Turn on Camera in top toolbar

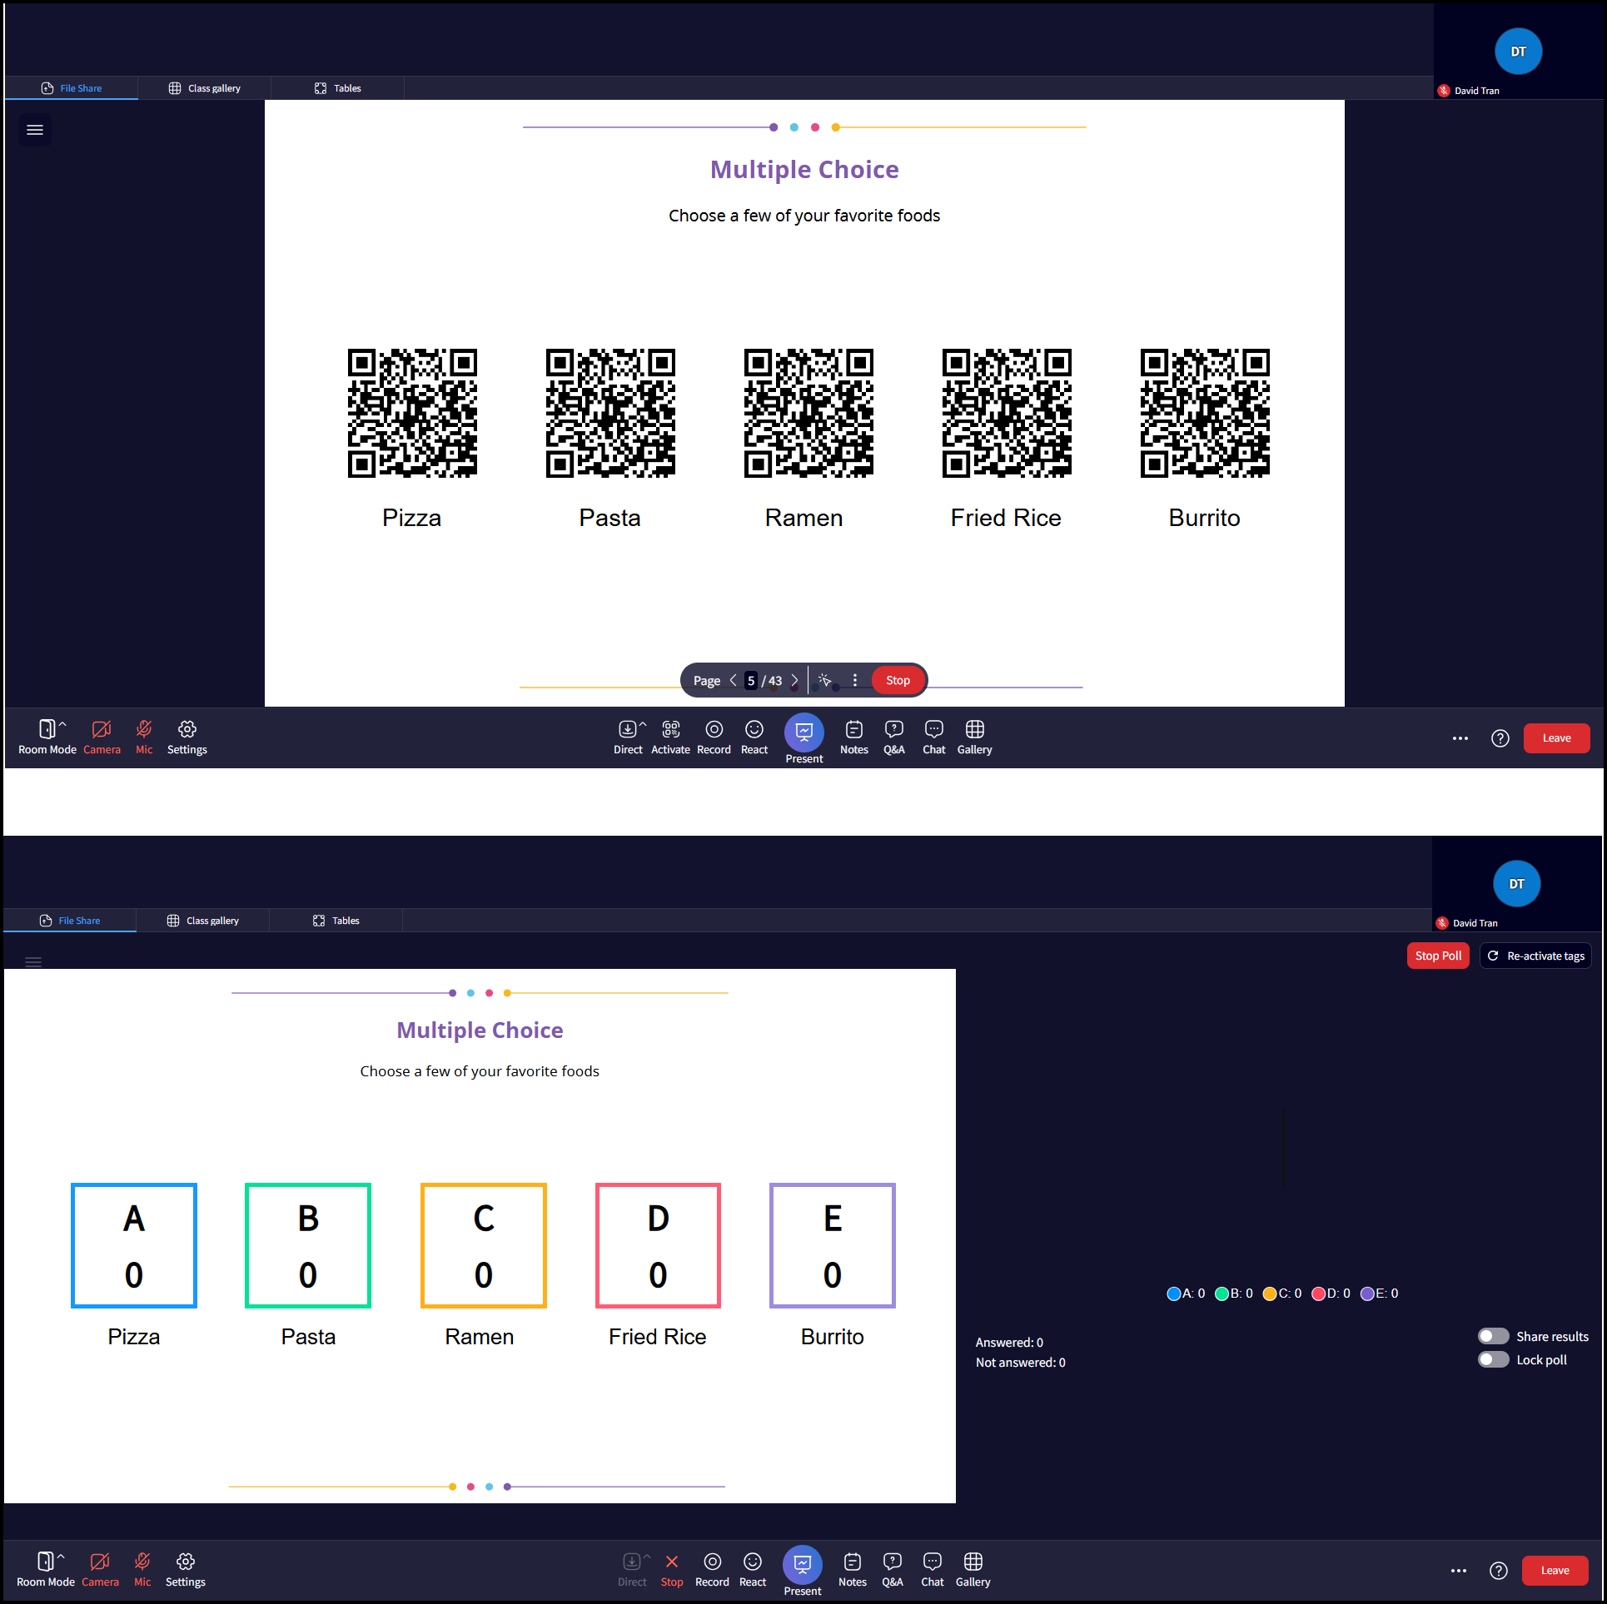[x=102, y=737]
